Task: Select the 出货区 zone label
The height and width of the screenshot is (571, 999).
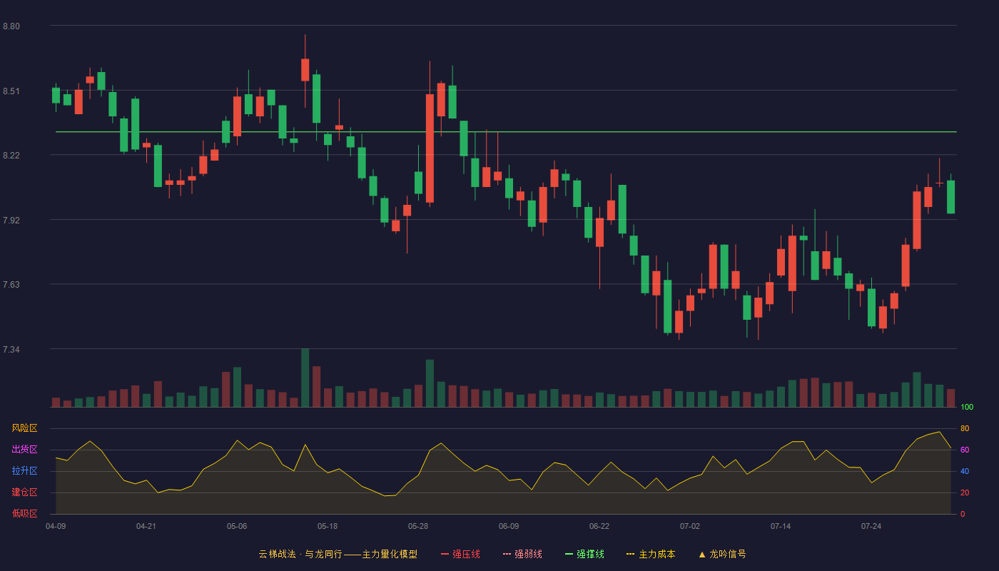Action: (x=24, y=450)
